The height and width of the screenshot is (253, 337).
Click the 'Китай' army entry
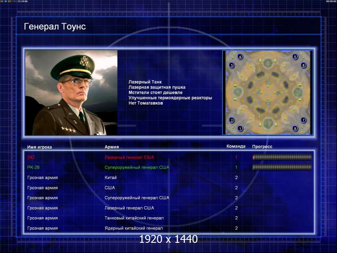click(110, 178)
